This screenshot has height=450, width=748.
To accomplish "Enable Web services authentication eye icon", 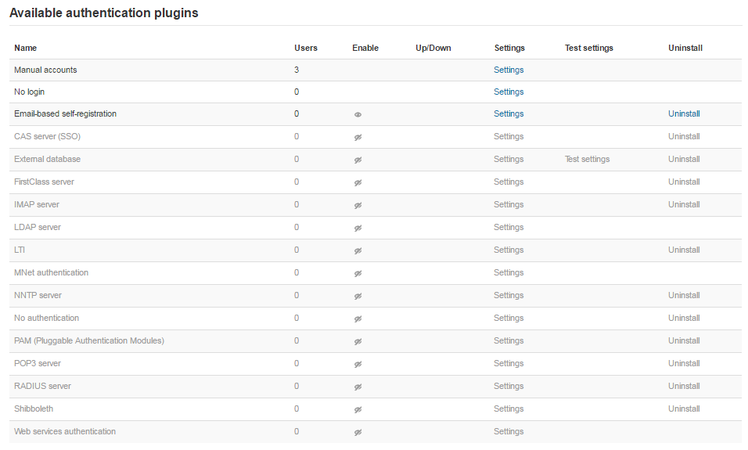I will (x=358, y=432).
